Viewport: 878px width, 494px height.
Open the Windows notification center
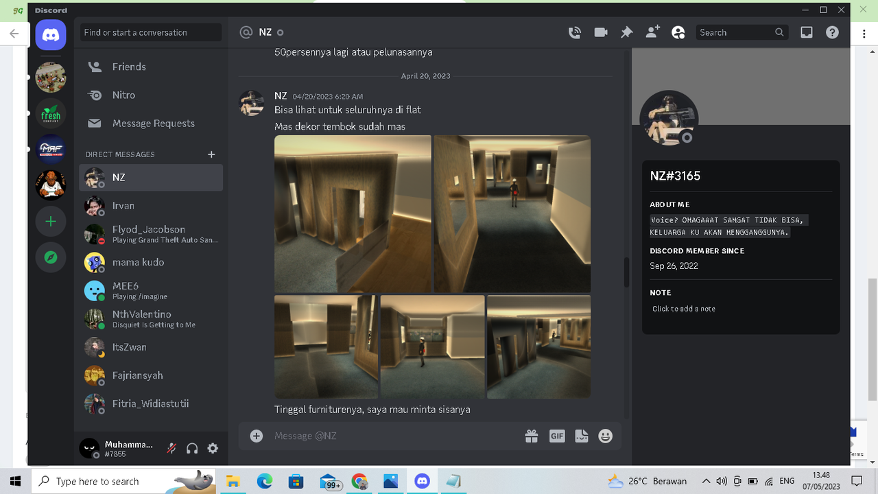[x=856, y=481]
